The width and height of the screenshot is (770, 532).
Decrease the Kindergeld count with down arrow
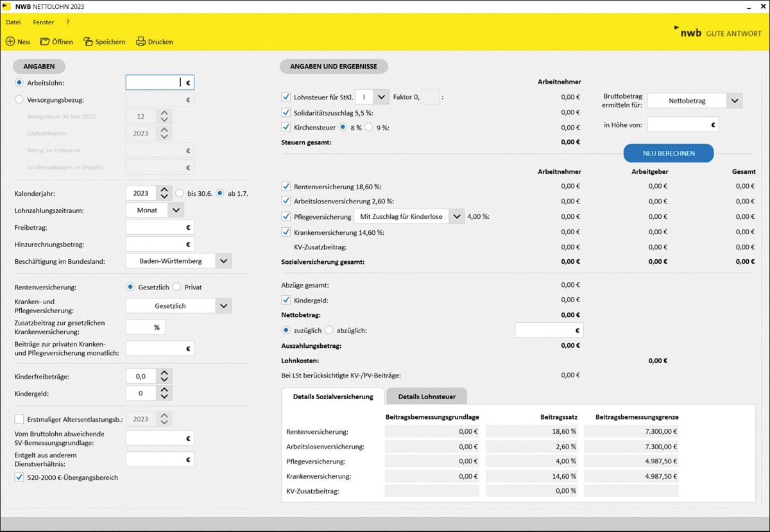[x=164, y=397]
